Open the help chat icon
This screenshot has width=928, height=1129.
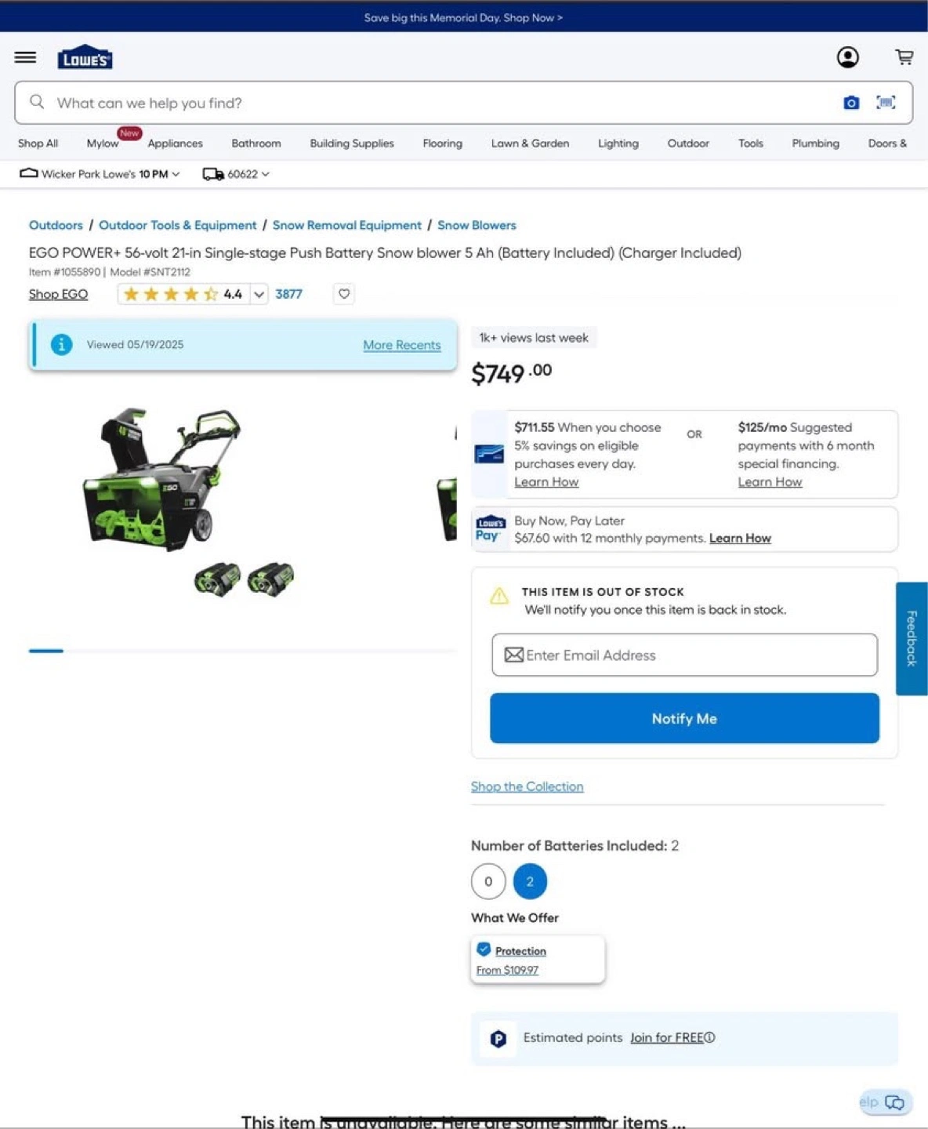[x=894, y=1102]
